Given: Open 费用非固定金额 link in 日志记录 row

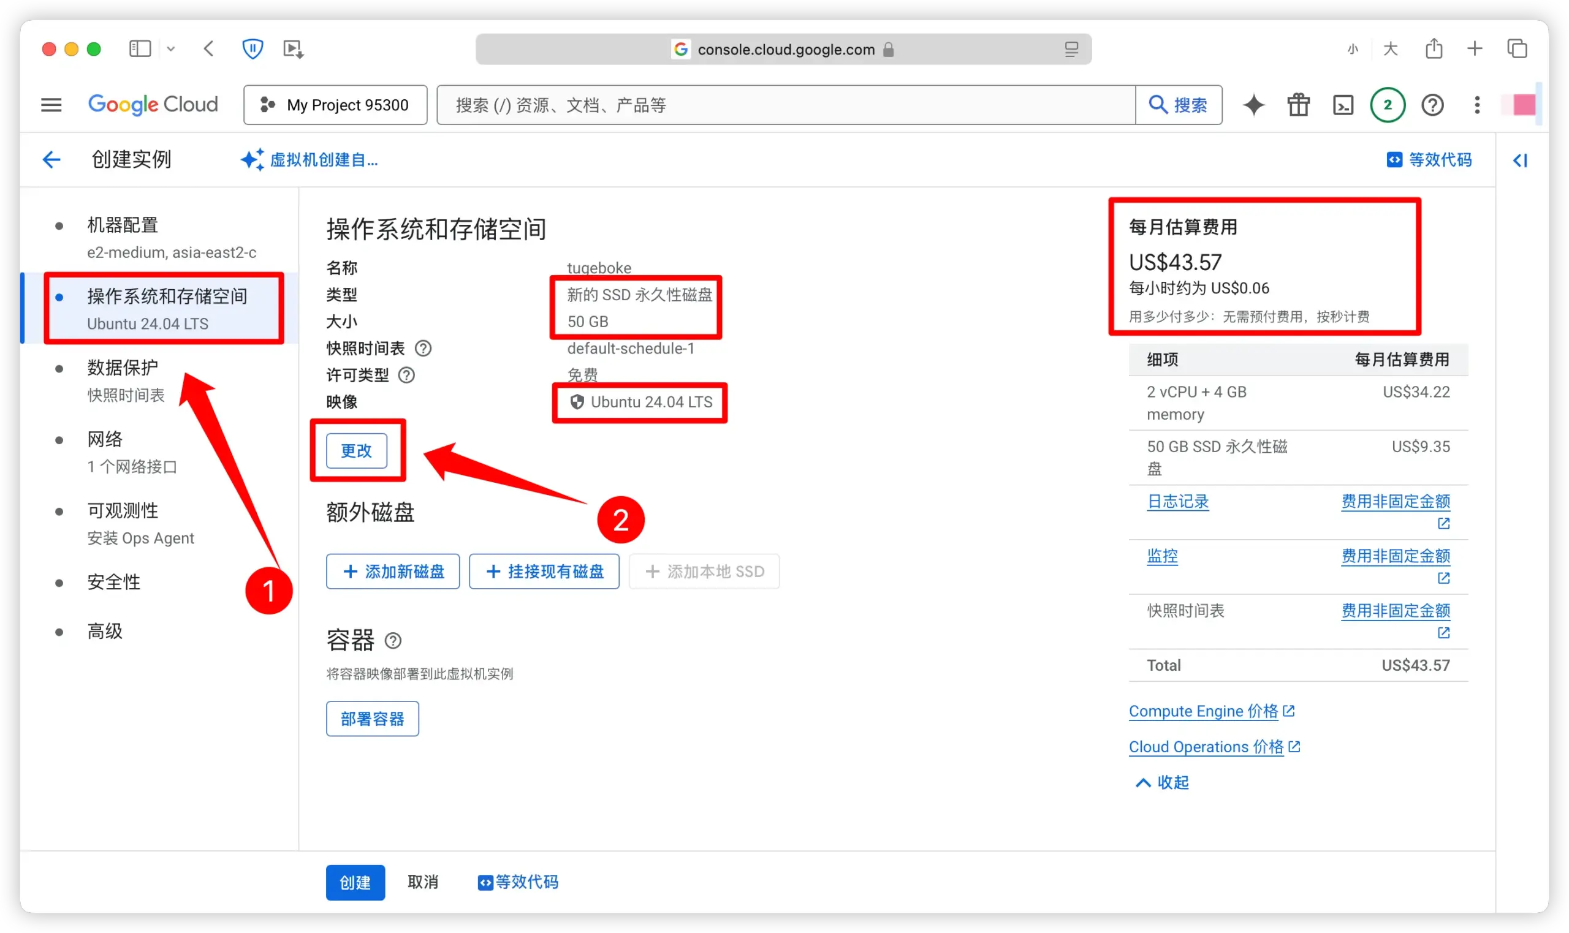Looking at the screenshot, I should tap(1396, 501).
